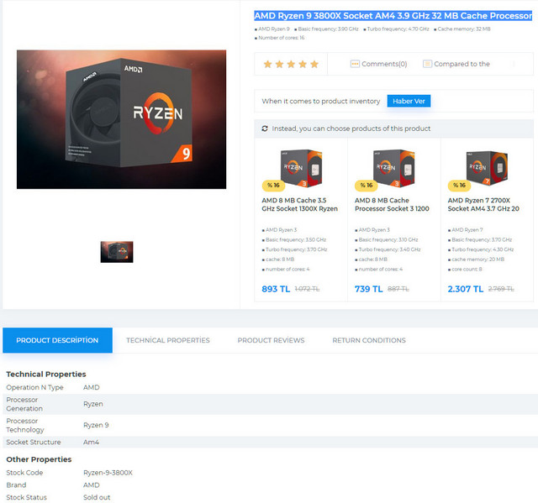
Task: Click the 'Turbo frequency: 4.70 GHz' spec under the title
Action: click(398, 29)
